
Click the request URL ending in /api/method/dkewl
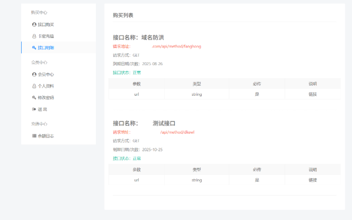[x=177, y=132]
